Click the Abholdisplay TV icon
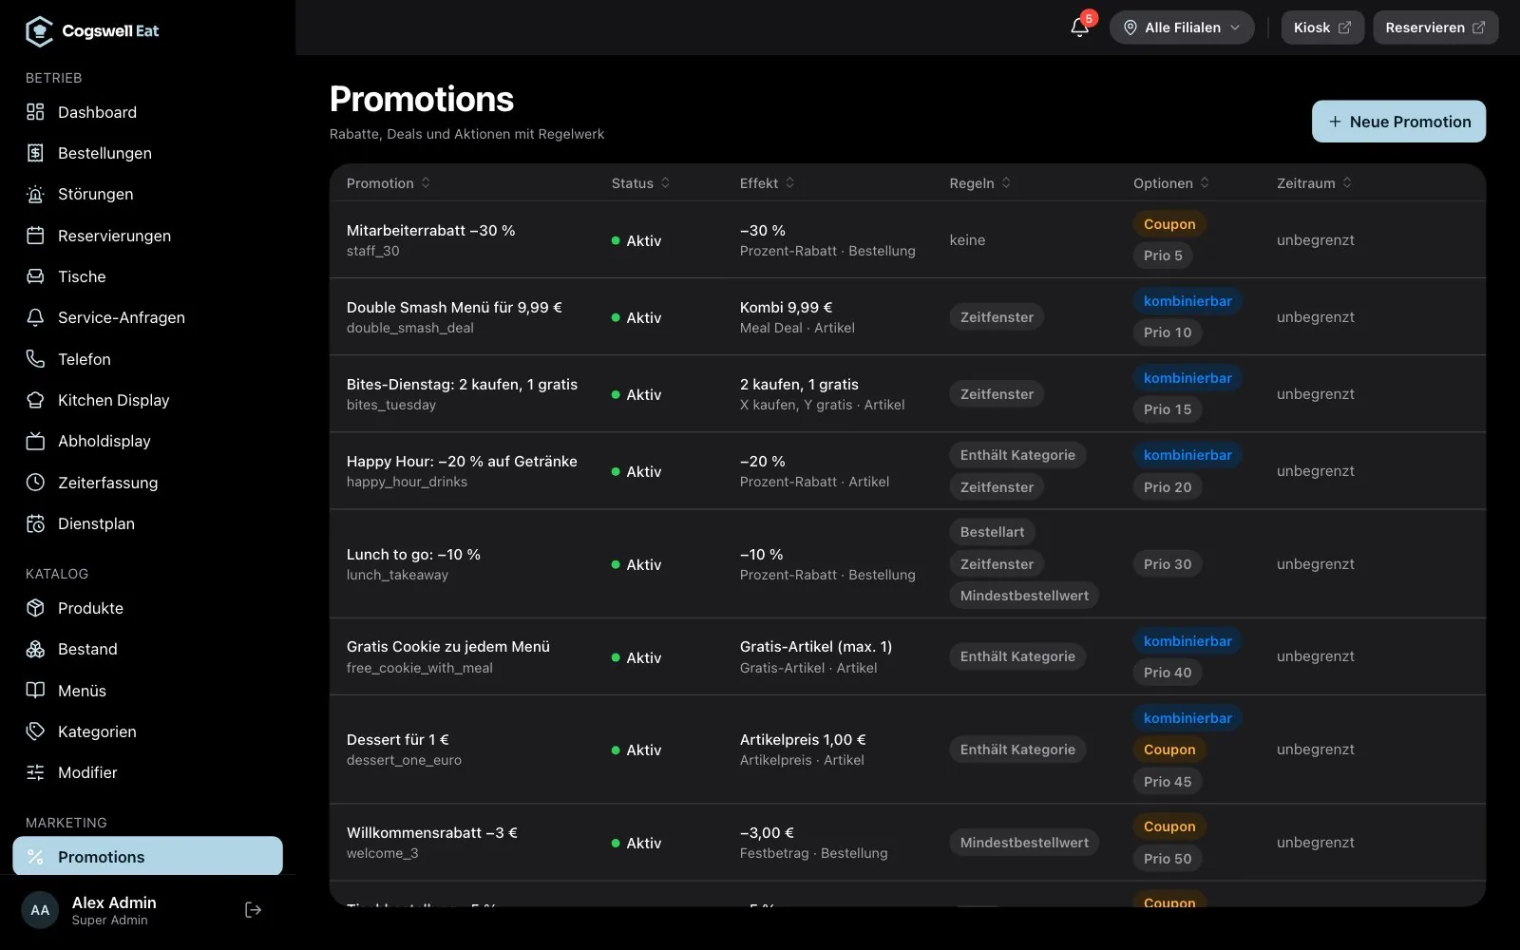The image size is (1520, 950). tap(35, 441)
